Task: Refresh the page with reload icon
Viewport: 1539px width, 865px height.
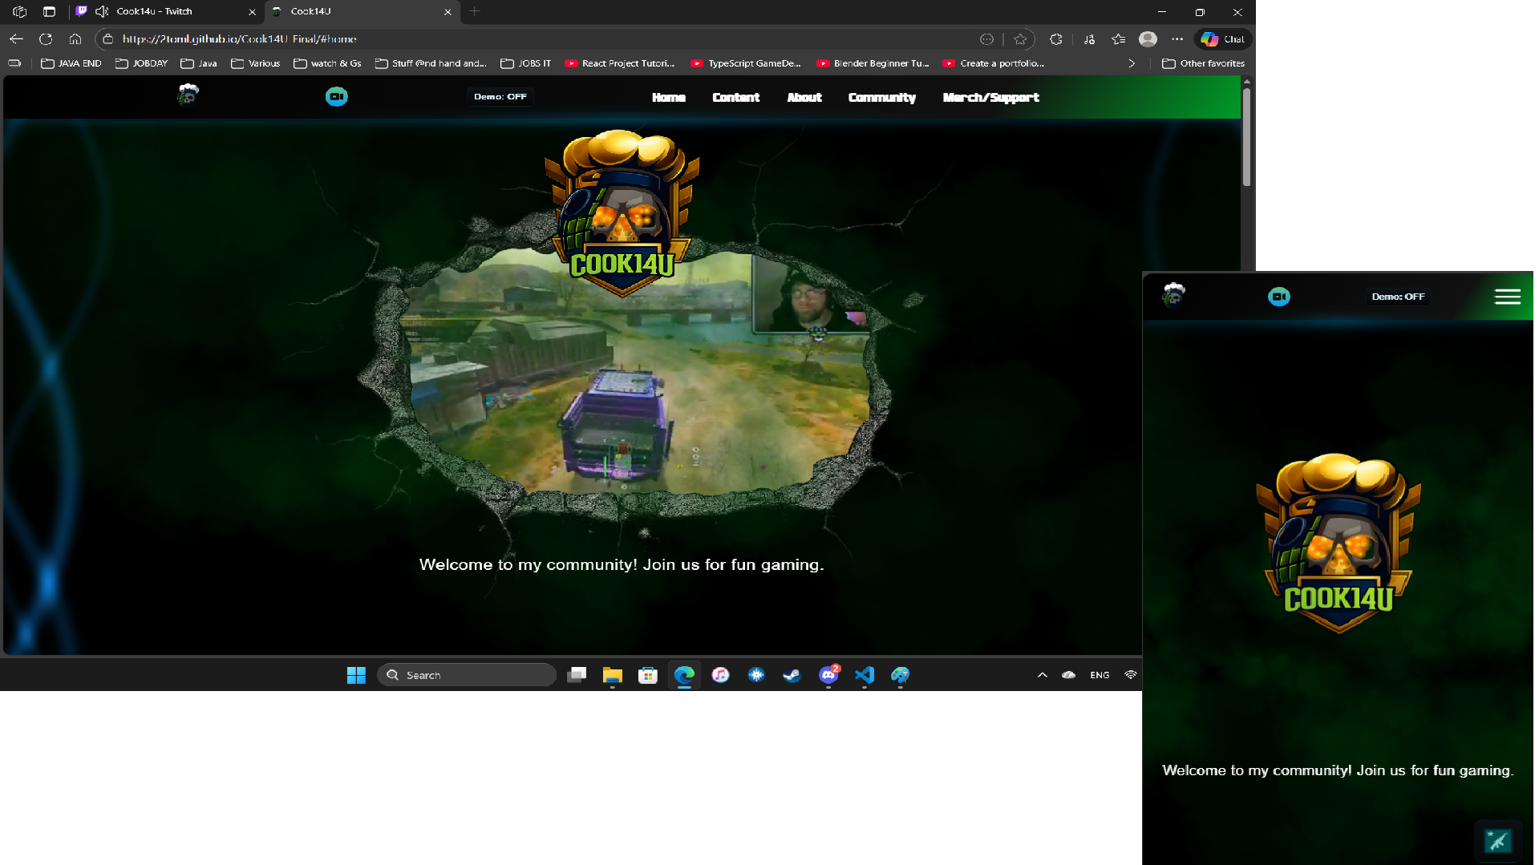Action: point(46,38)
